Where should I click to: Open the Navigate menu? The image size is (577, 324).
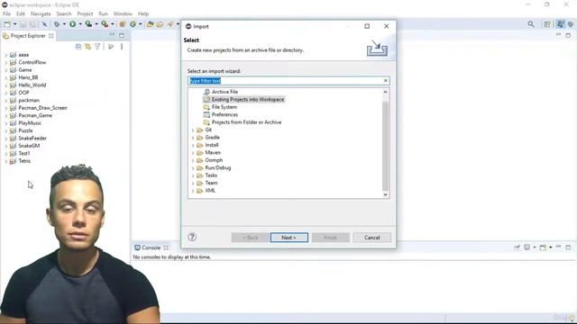41,13
